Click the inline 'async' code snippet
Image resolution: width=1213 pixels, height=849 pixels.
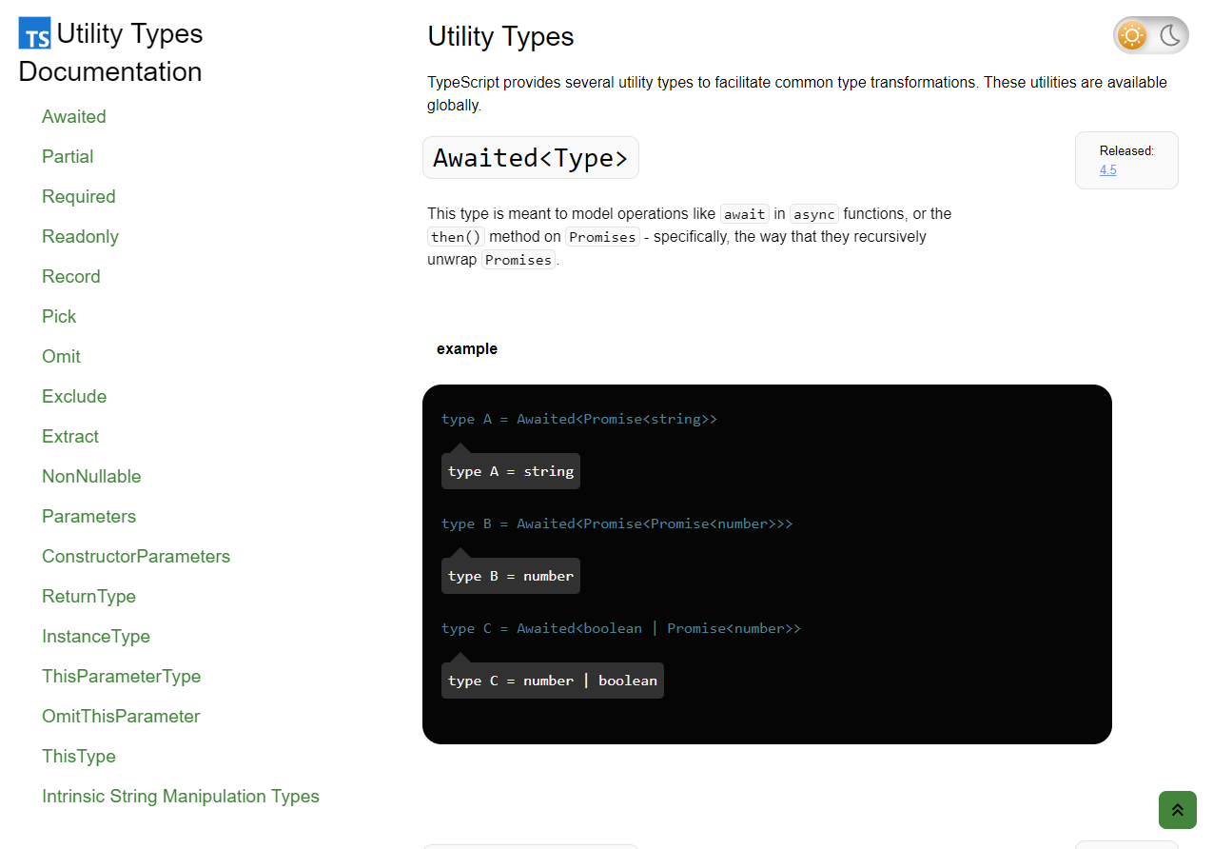coord(814,214)
